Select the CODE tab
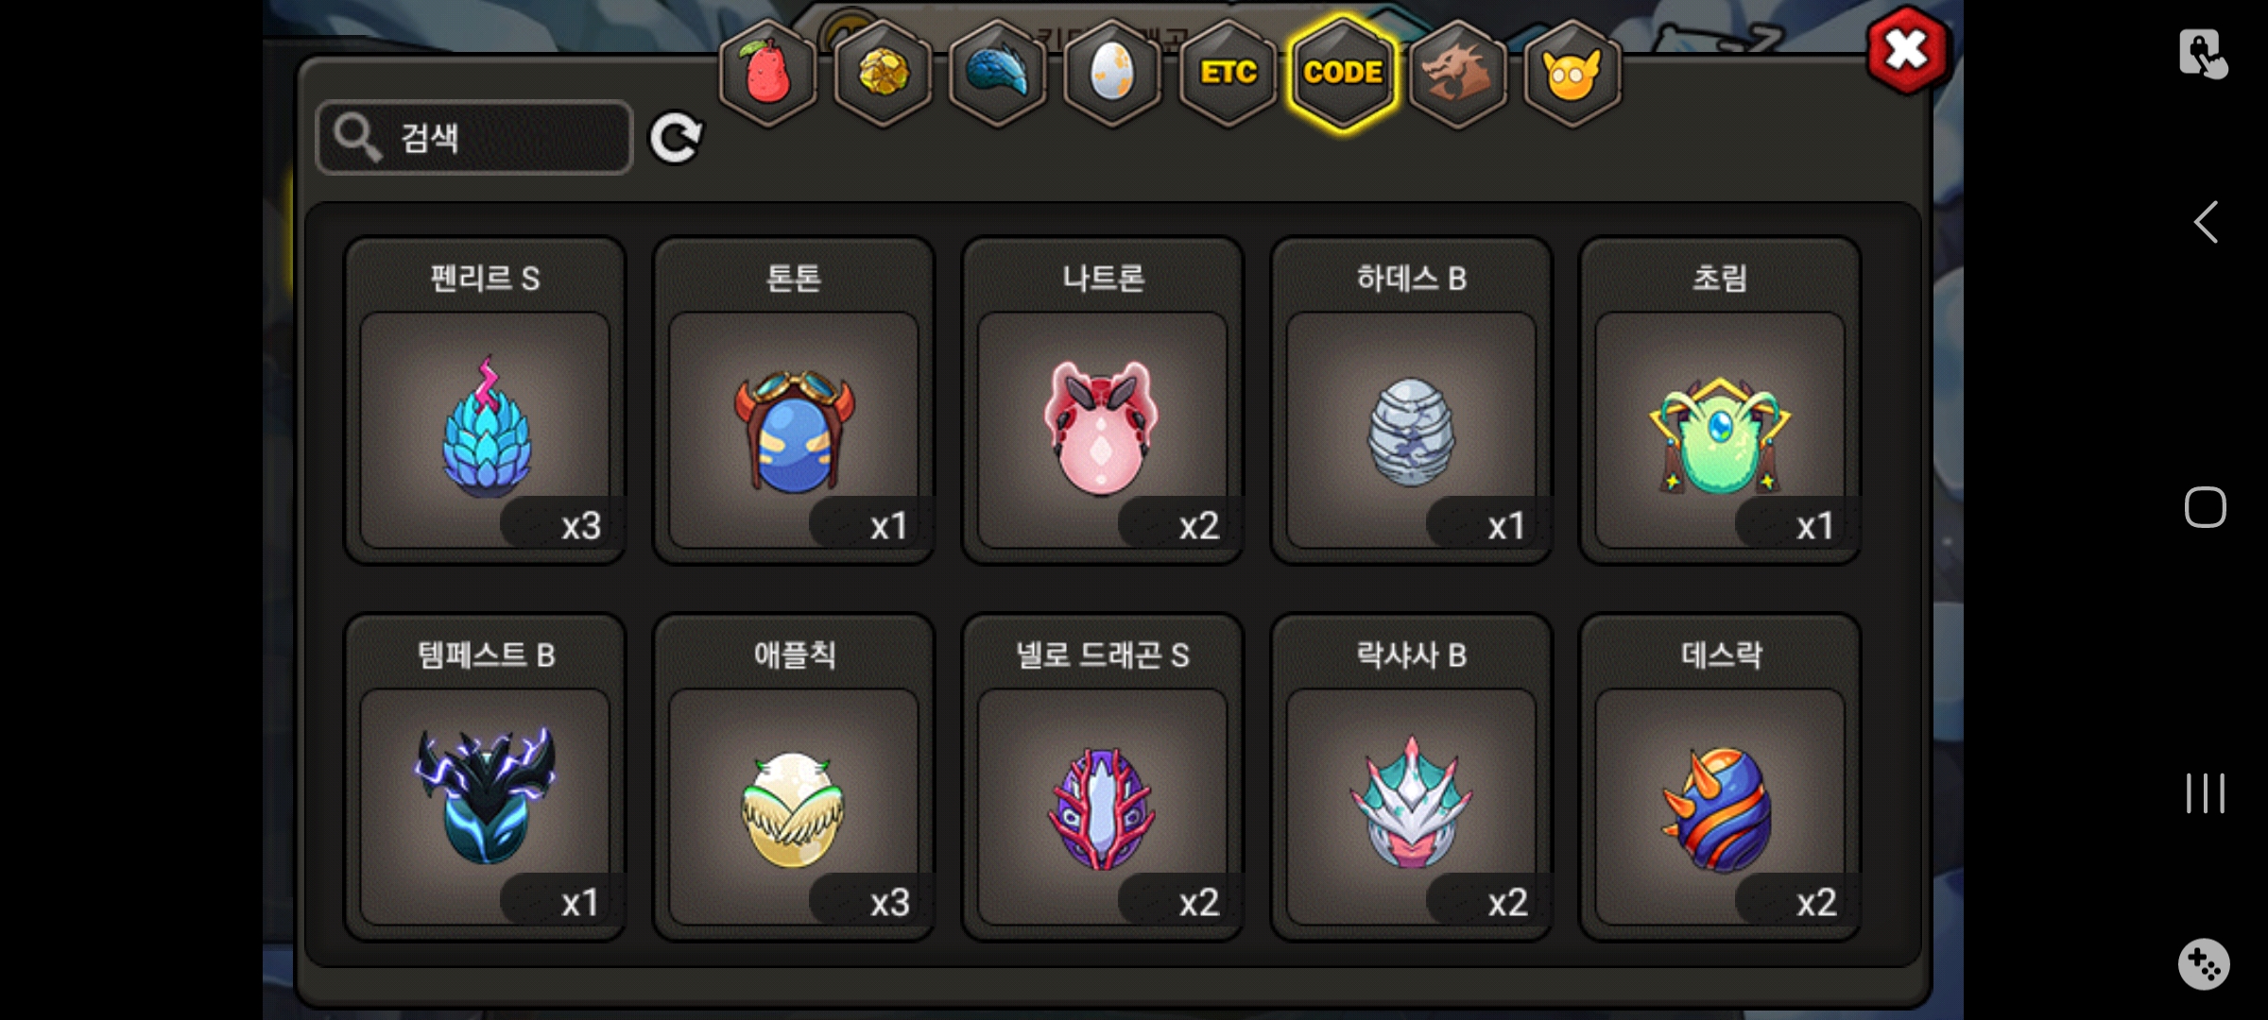Image resolution: width=2268 pixels, height=1020 pixels. pos(1343,73)
